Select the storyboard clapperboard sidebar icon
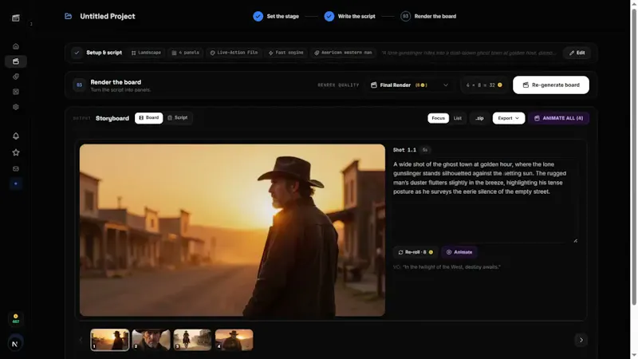Viewport: 638px width, 359px height. (x=15, y=61)
